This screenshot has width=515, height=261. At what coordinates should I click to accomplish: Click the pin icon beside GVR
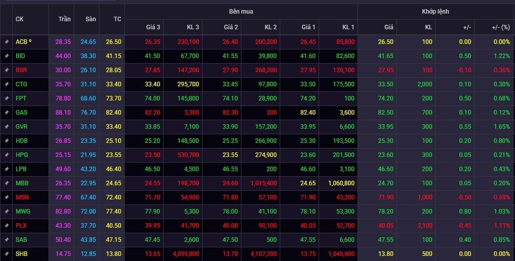tap(6, 127)
